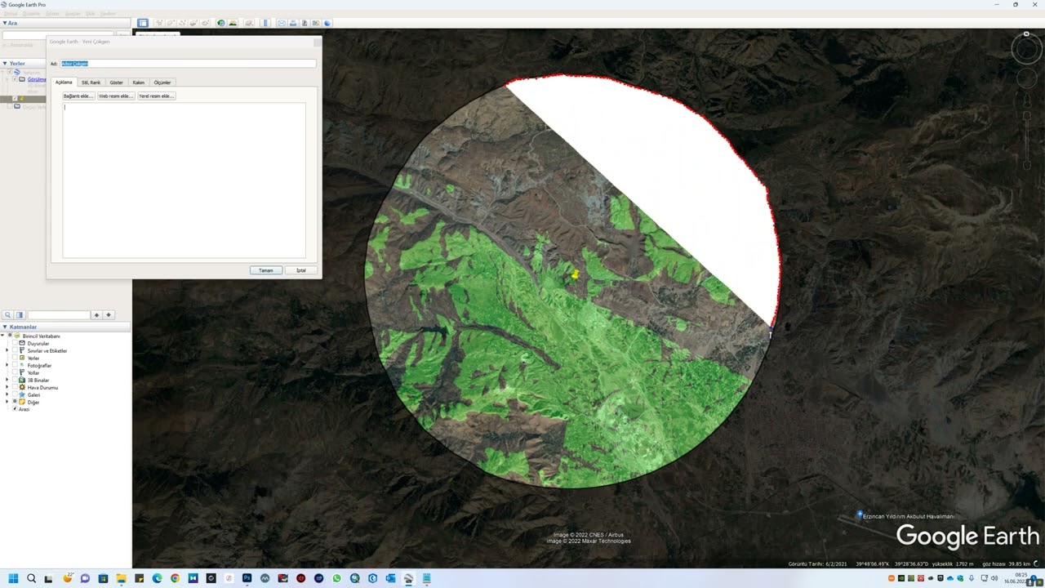The width and height of the screenshot is (1045, 588).
Task: Click the Add Placemark pushpin icon
Action: pos(159,23)
